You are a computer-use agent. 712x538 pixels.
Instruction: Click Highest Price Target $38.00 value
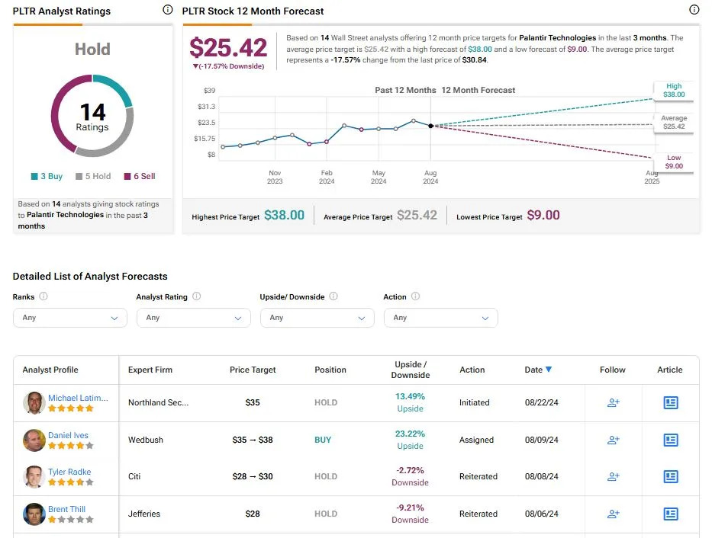(x=284, y=216)
